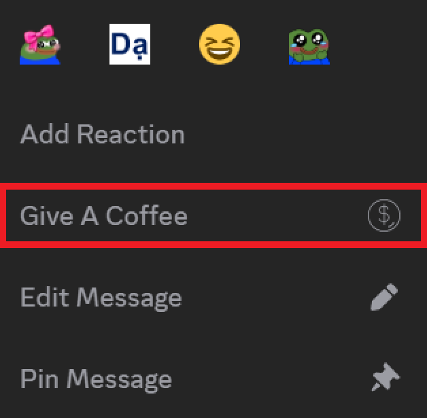This screenshot has height=418, width=427.
Task: Click the 'Add Reaction' text label
Action: pos(103,134)
